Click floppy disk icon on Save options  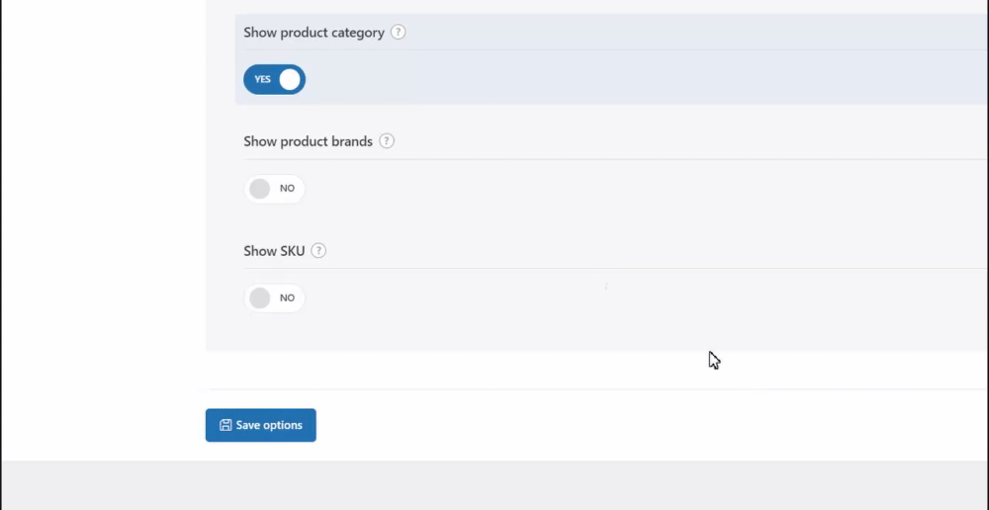pos(225,425)
